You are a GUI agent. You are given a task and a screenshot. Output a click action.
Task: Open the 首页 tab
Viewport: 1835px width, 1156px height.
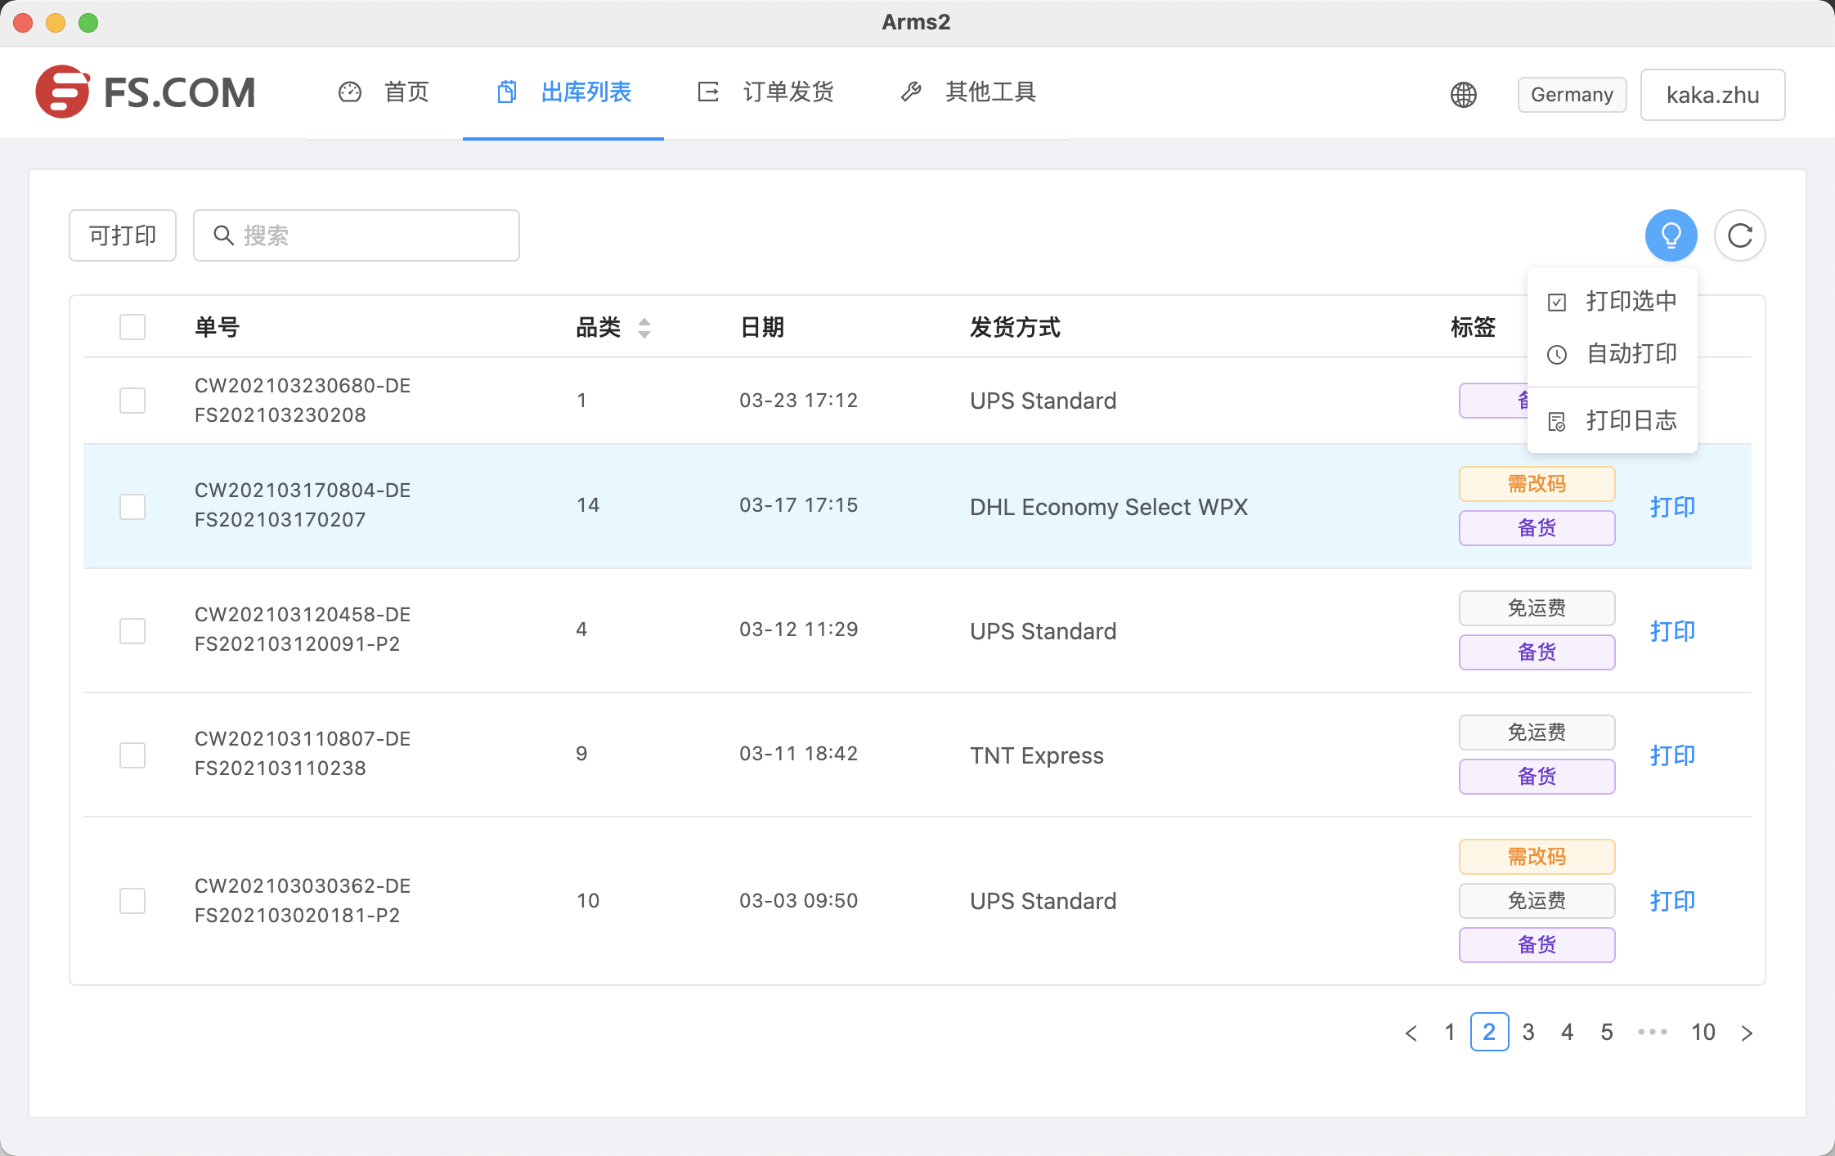click(384, 92)
